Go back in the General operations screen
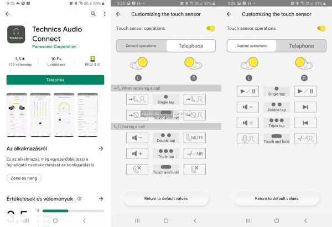Image resolution: width=332 pixels, height=227 pixels. [229, 14]
